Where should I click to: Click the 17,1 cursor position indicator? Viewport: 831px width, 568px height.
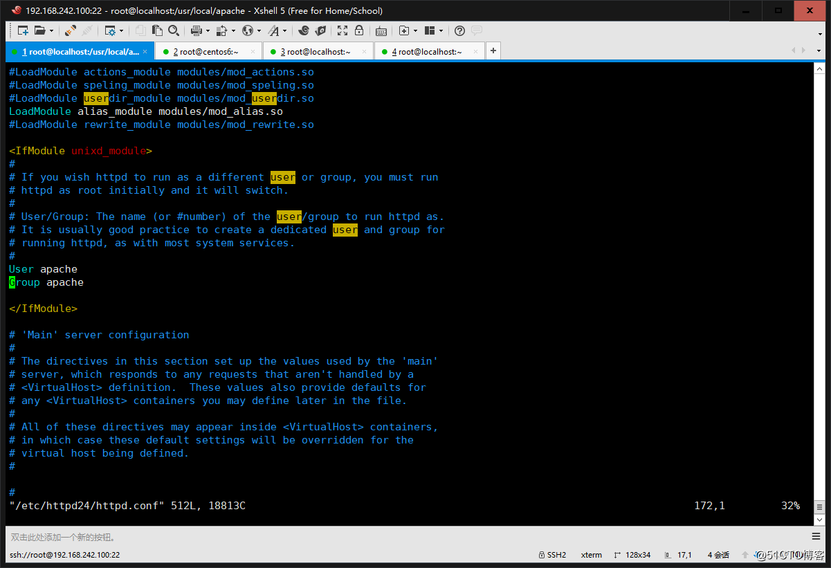click(x=678, y=555)
